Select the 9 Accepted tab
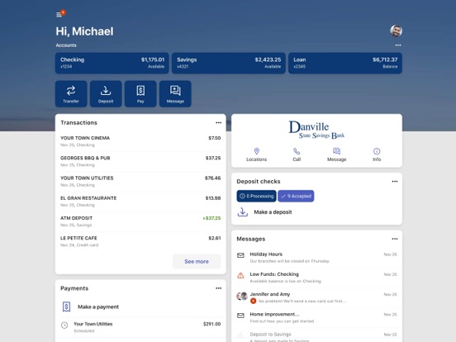 pyautogui.click(x=296, y=196)
